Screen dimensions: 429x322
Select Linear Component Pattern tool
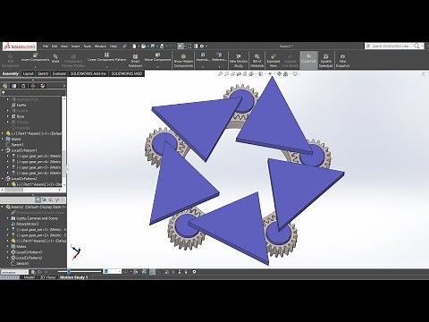click(x=106, y=57)
